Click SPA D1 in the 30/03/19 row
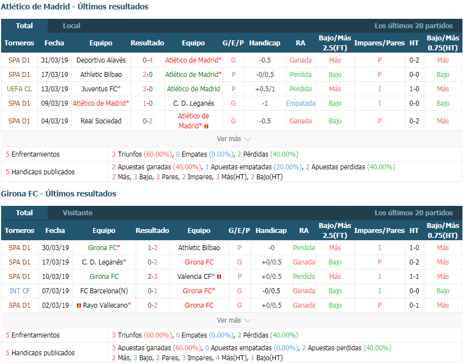The height and width of the screenshot is (363, 463). [19, 248]
